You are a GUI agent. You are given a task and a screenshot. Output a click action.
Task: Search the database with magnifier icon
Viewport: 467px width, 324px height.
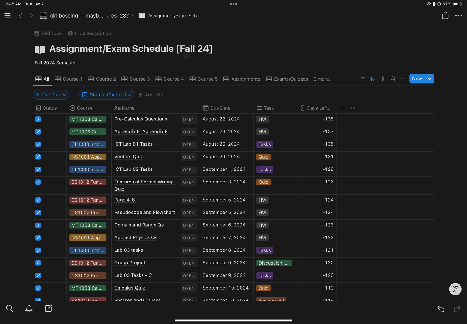[393, 79]
